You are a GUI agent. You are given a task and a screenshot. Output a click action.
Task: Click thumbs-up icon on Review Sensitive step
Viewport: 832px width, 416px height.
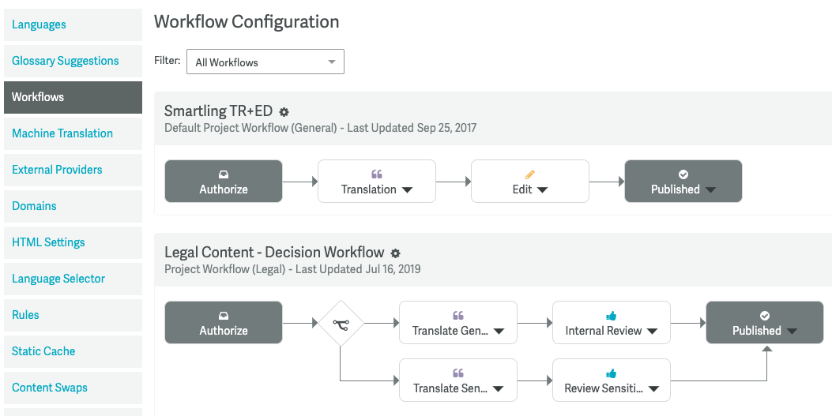tap(611, 373)
